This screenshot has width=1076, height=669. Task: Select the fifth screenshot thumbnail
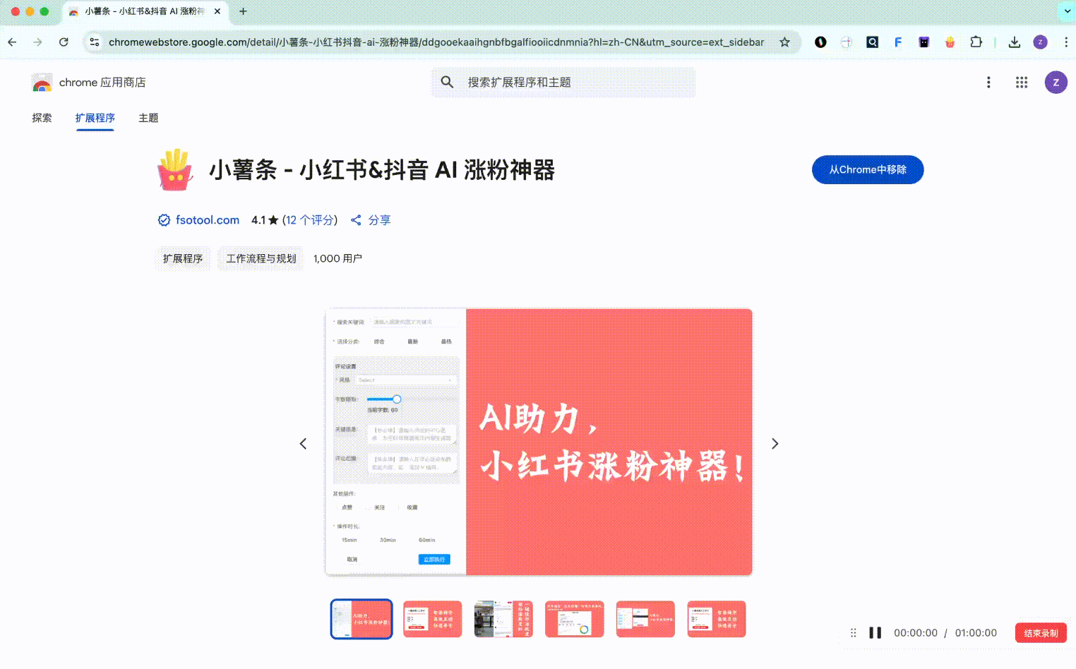point(645,620)
